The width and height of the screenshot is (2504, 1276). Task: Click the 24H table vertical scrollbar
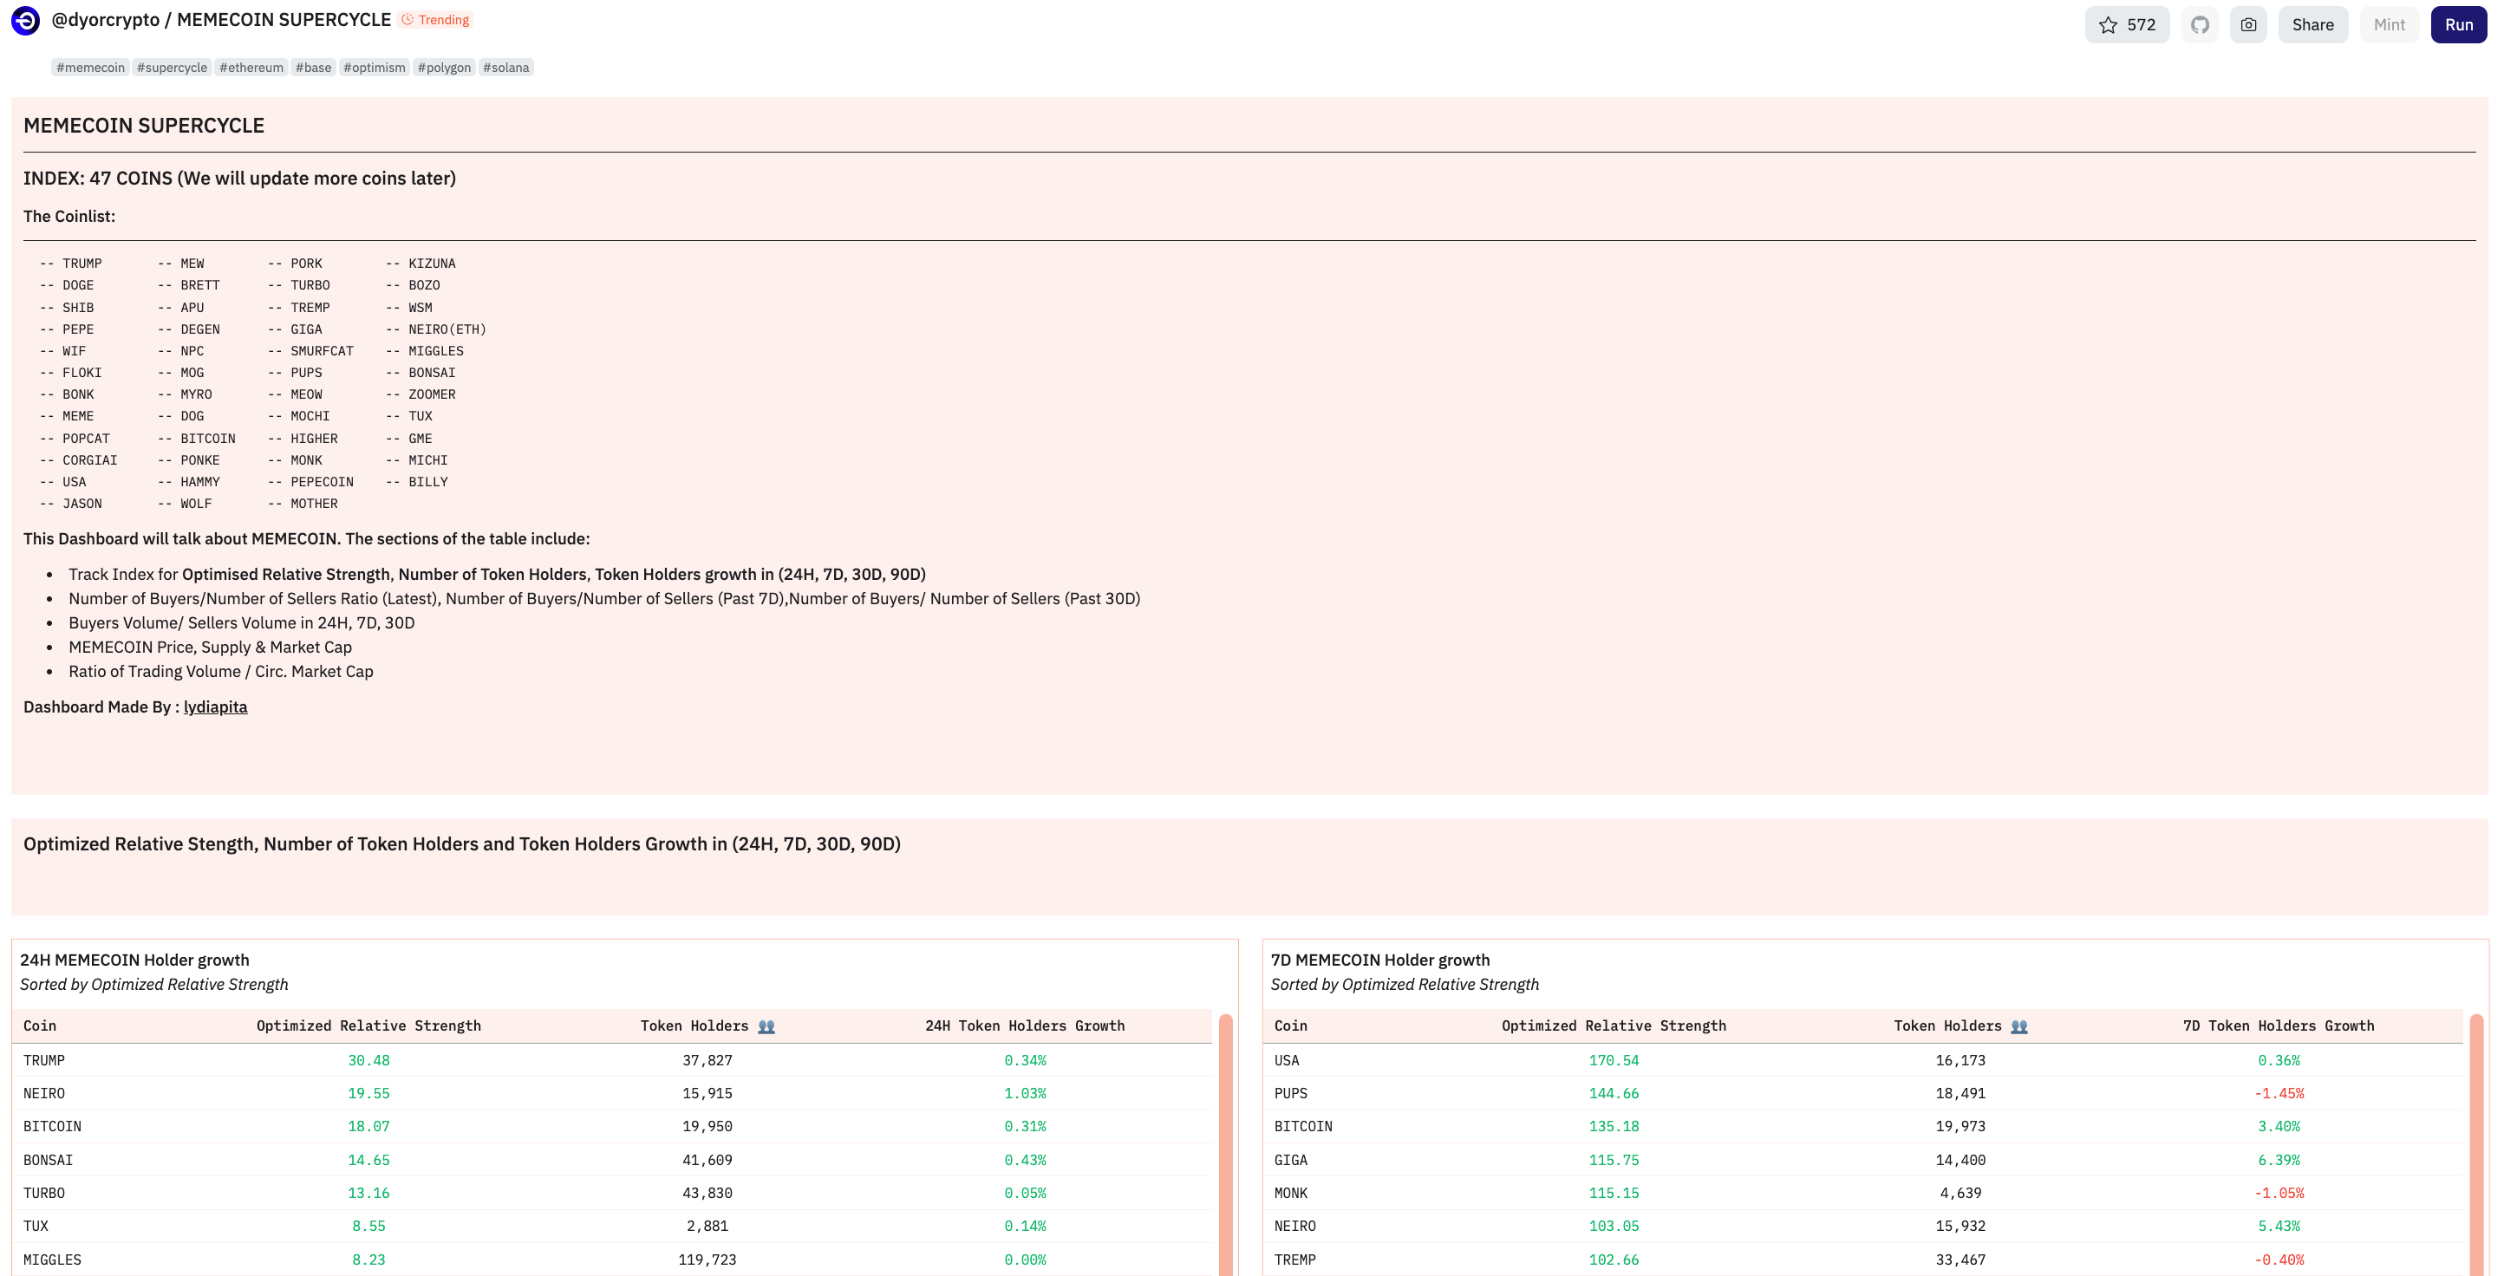coord(1225,1147)
